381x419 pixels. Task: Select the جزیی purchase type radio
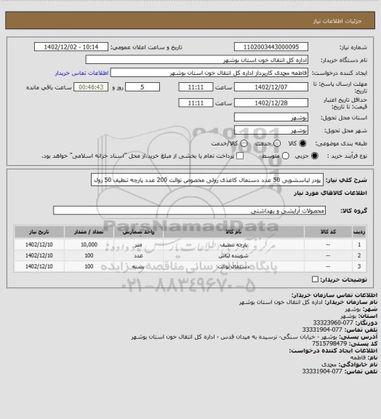tap(315, 156)
